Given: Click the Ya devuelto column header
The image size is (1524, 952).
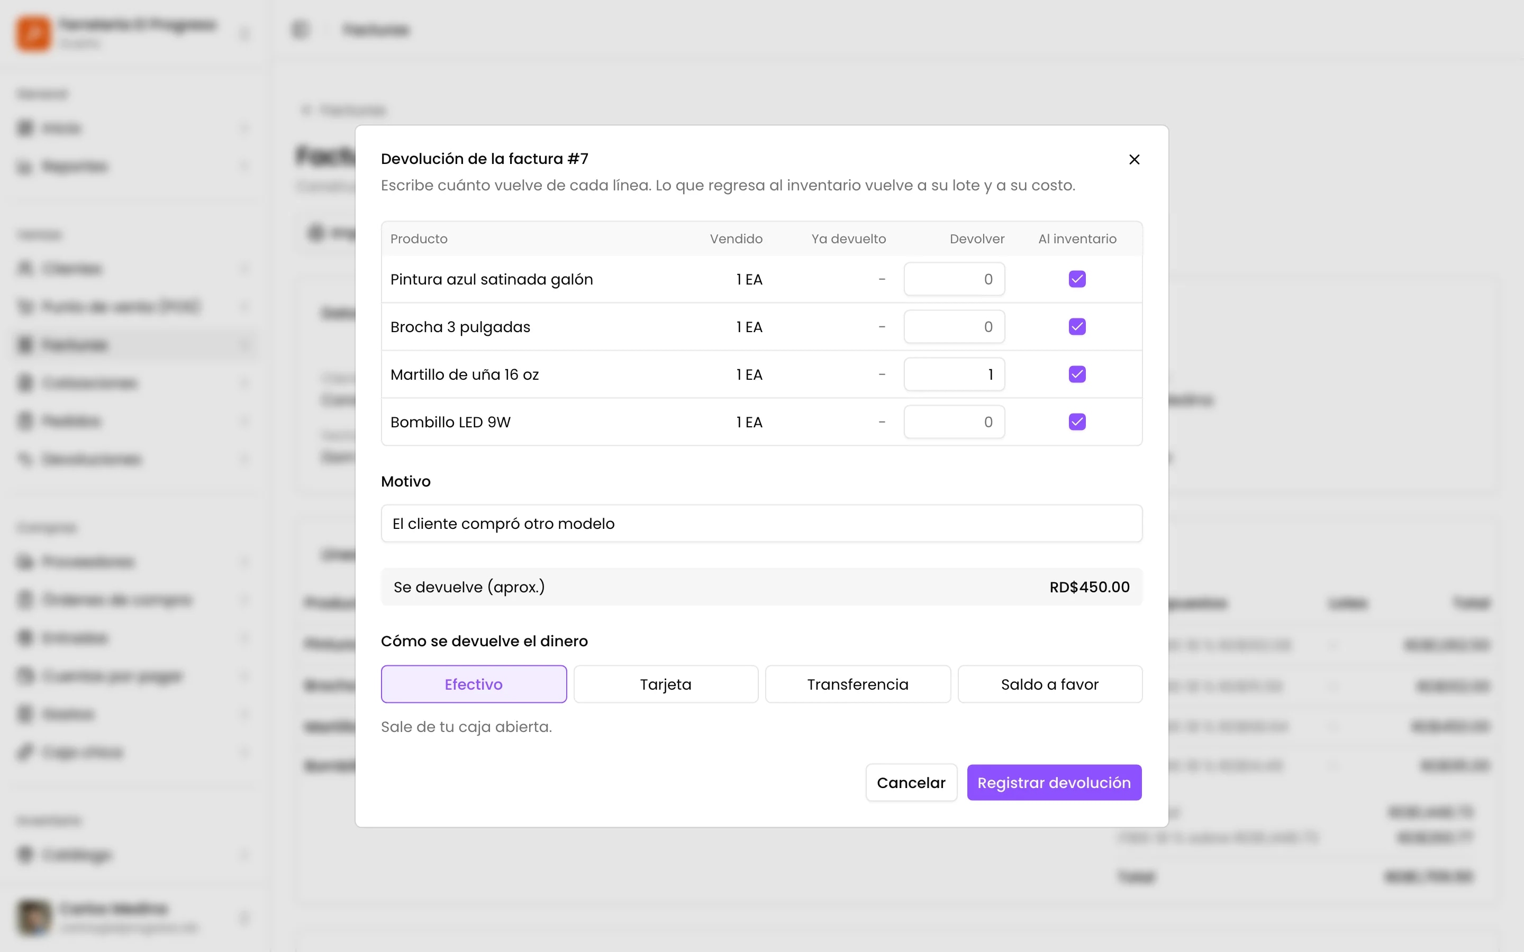Looking at the screenshot, I should (848, 239).
